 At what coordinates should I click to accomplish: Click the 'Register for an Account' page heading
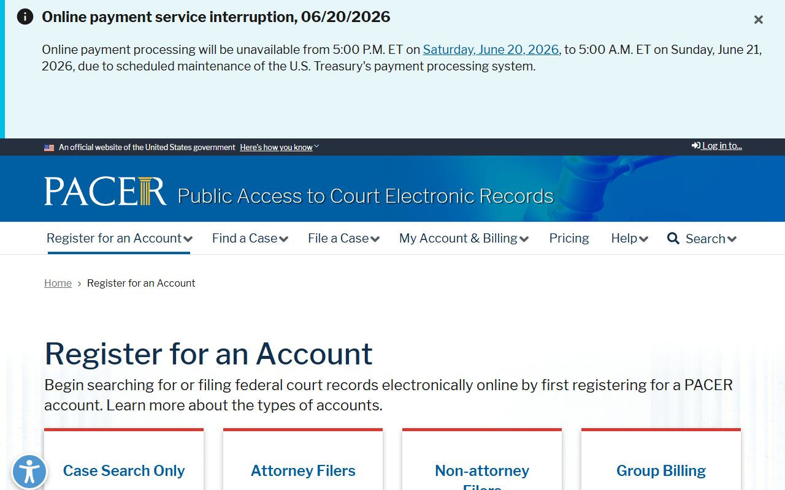click(x=209, y=353)
